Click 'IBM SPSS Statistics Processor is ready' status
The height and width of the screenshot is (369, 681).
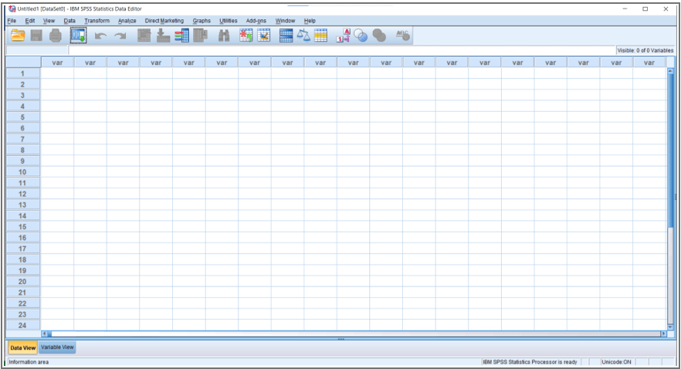click(530, 362)
